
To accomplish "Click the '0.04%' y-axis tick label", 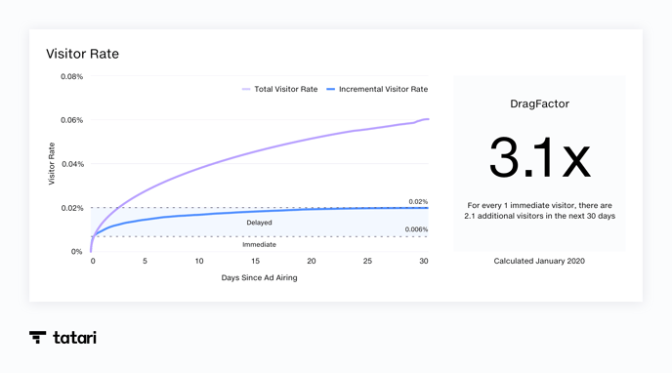I will [73, 164].
